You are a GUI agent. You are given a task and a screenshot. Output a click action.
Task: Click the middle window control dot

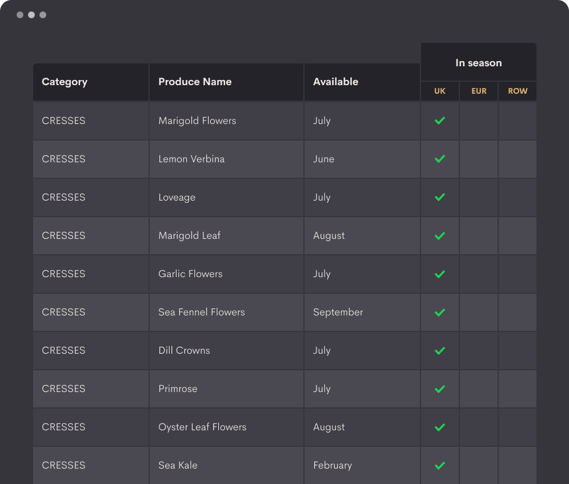(x=31, y=15)
